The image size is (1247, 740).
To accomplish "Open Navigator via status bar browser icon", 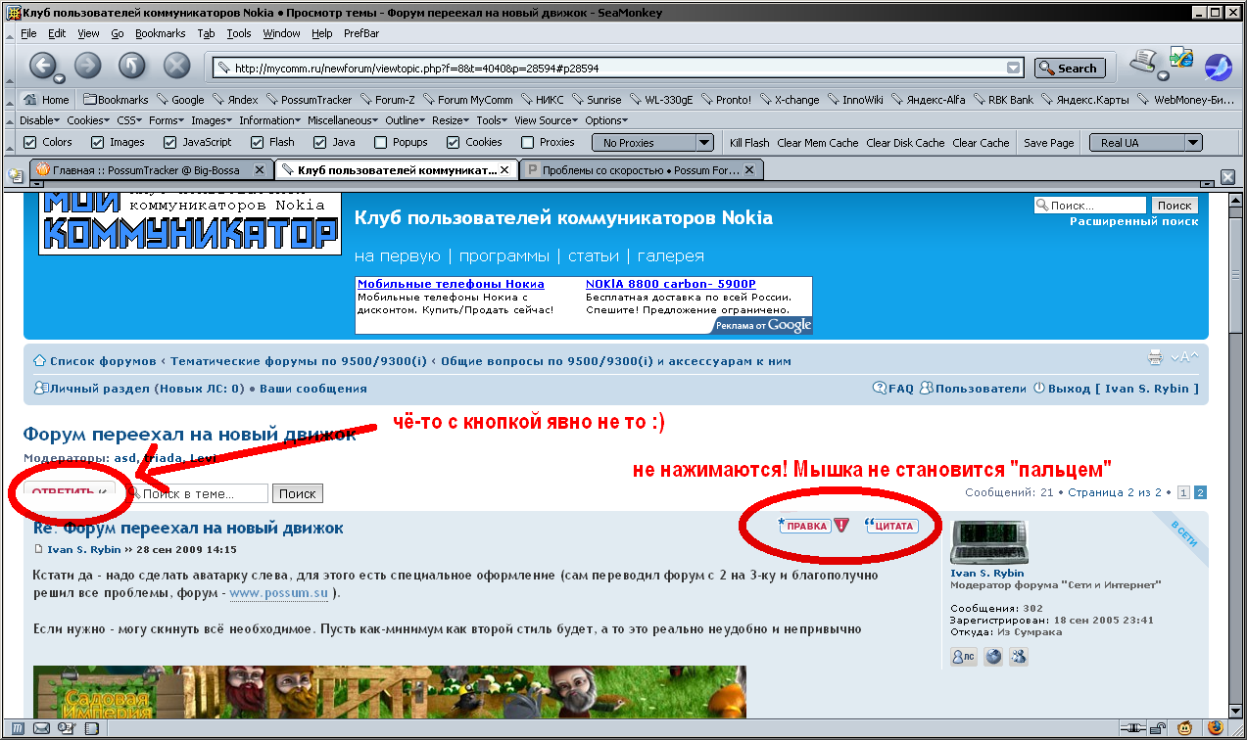I will coord(19,728).
